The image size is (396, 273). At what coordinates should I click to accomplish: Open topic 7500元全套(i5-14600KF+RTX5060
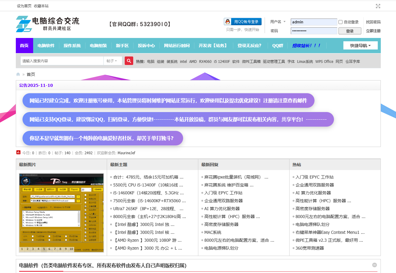150,201
